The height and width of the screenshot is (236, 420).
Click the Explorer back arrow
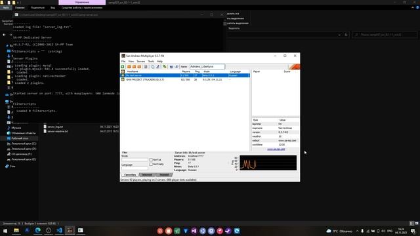(x=4, y=35)
